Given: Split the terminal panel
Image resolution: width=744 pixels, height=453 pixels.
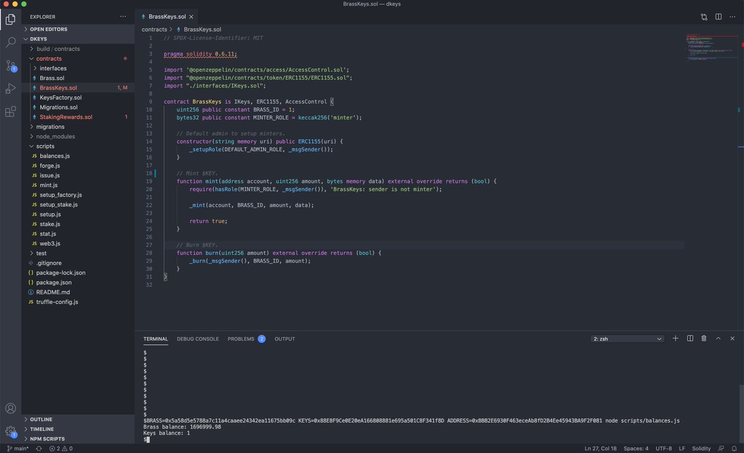Looking at the screenshot, I should [x=690, y=338].
